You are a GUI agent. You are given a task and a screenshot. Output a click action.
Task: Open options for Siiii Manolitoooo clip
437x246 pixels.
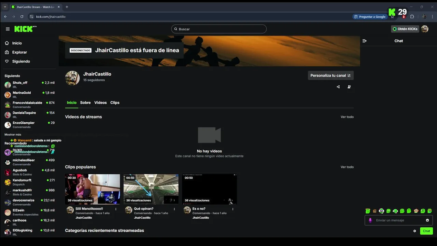pos(116,209)
